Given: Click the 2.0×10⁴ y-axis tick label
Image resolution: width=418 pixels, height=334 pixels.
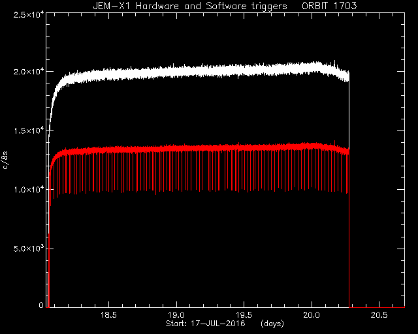Looking at the screenshot, I should [x=29, y=72].
